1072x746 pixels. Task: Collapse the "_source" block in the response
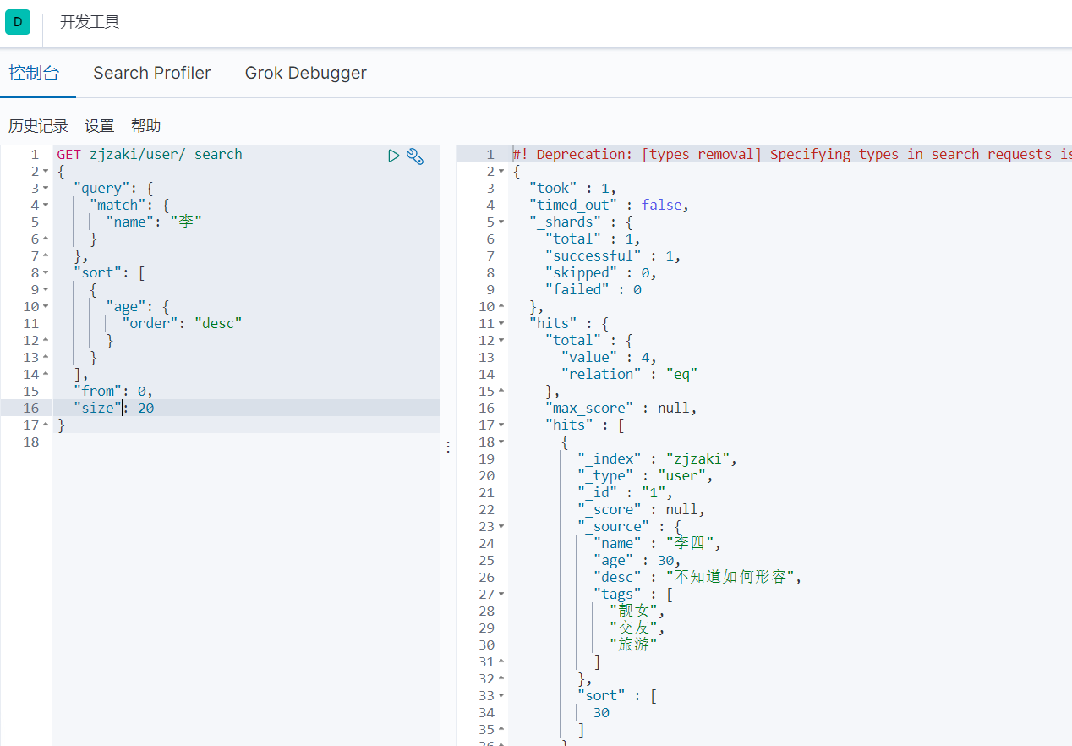501,527
